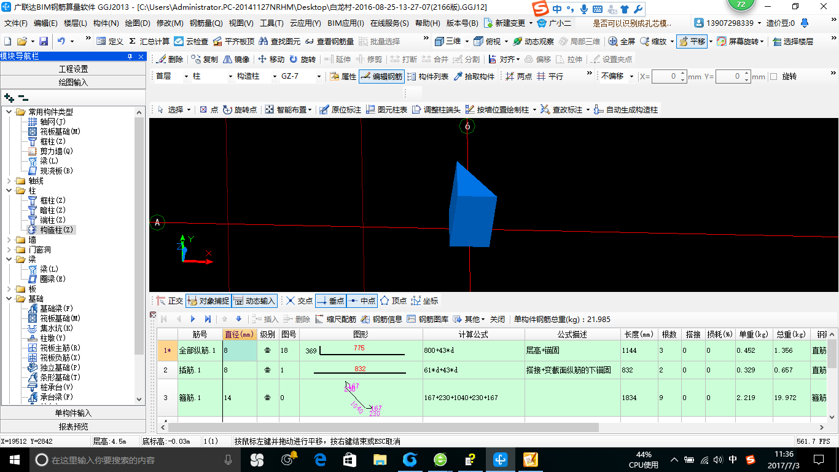The image size is (839, 472).
Task: Open the 工具(T) menu
Action: tap(271, 23)
